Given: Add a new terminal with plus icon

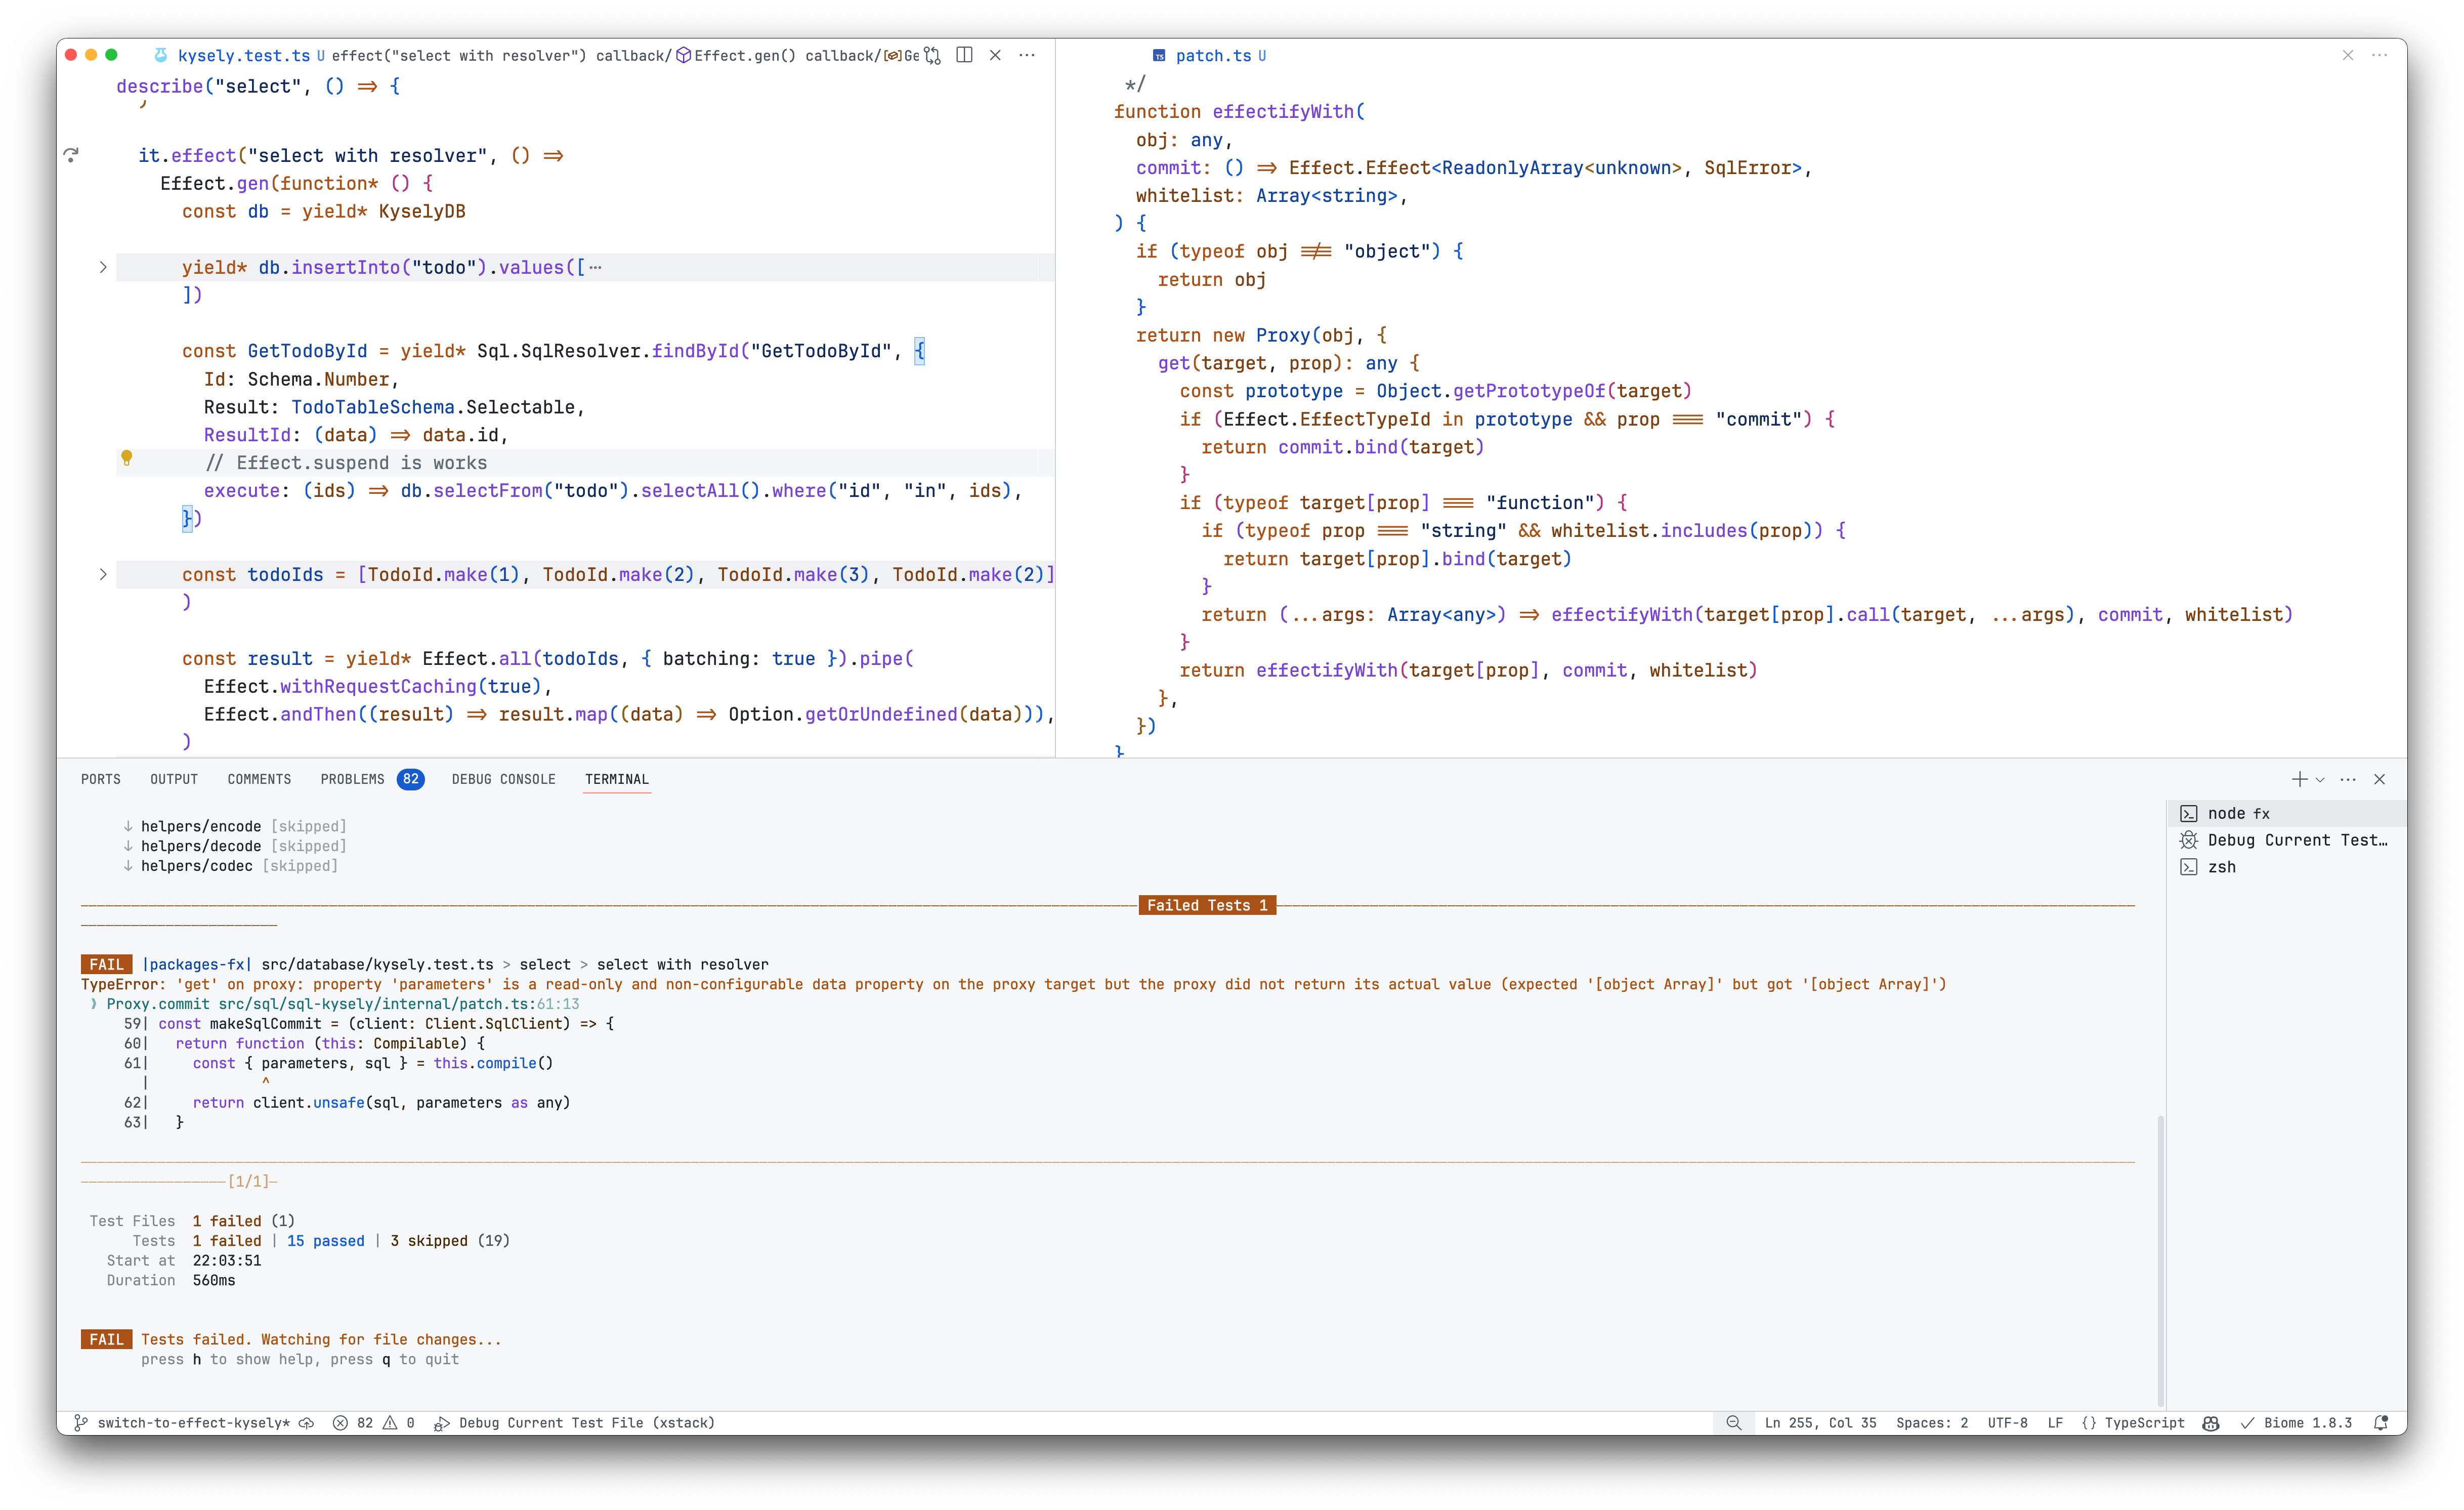Looking at the screenshot, I should click(2299, 779).
